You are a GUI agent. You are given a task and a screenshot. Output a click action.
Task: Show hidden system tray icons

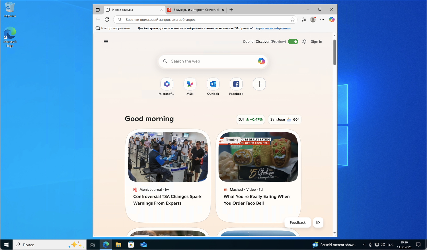tap(364, 245)
